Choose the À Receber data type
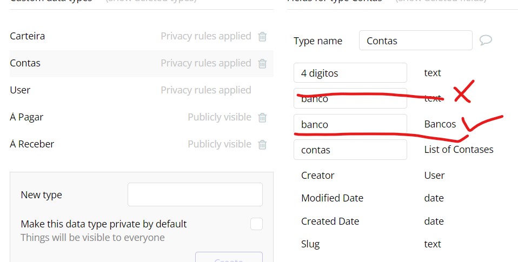The height and width of the screenshot is (262, 518). 32,144
